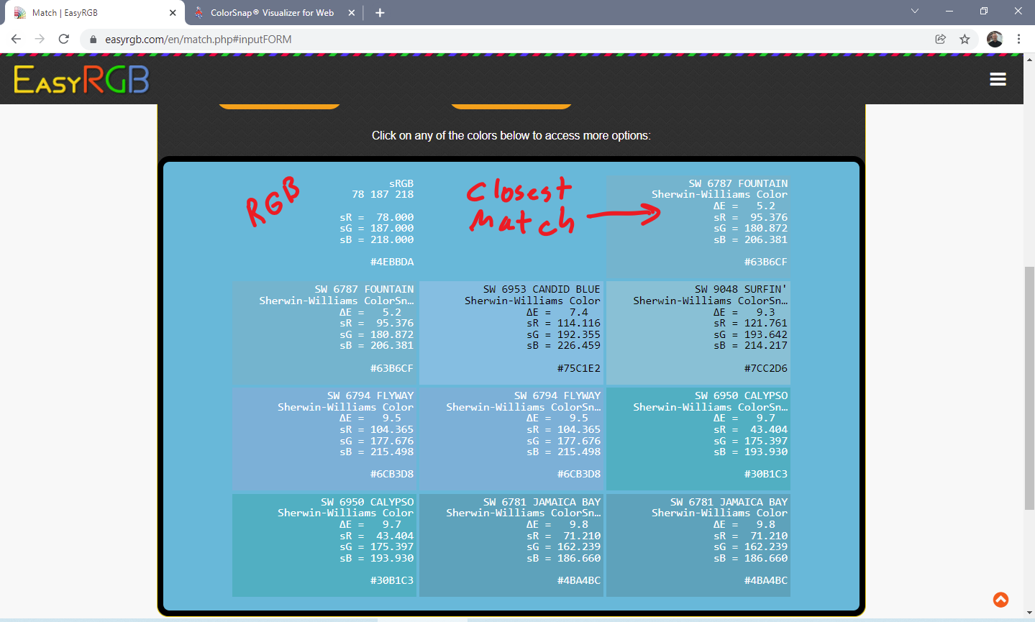Click the page vertical scrollbar thumb
The height and width of the screenshot is (622, 1035).
click(x=1029, y=388)
